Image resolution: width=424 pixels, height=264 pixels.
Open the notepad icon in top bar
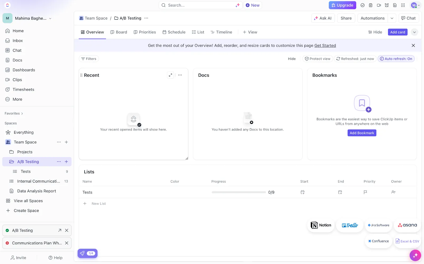371,5
